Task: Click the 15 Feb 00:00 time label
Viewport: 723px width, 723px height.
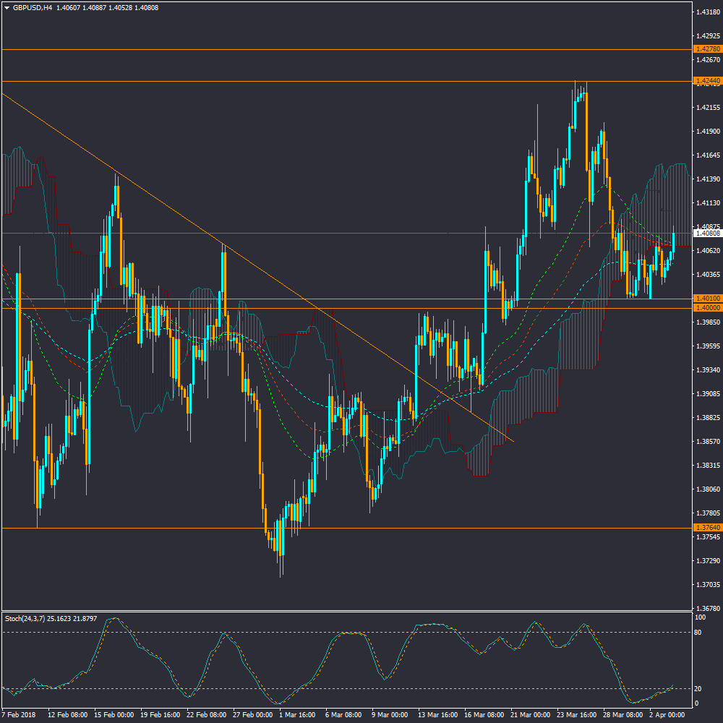Action: click(113, 715)
